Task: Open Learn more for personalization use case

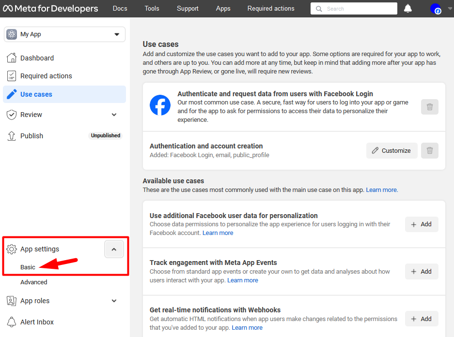Action: pyautogui.click(x=218, y=233)
